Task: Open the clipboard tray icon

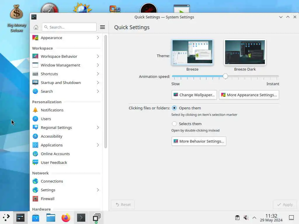Action: click(237, 218)
